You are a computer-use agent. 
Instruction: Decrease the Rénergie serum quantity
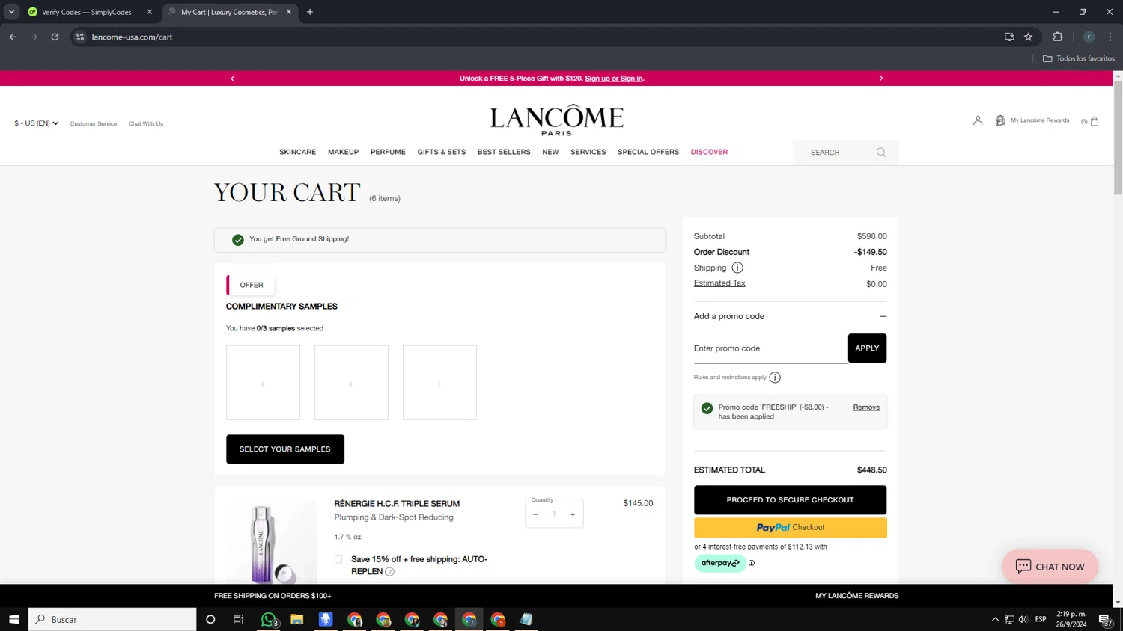535,514
